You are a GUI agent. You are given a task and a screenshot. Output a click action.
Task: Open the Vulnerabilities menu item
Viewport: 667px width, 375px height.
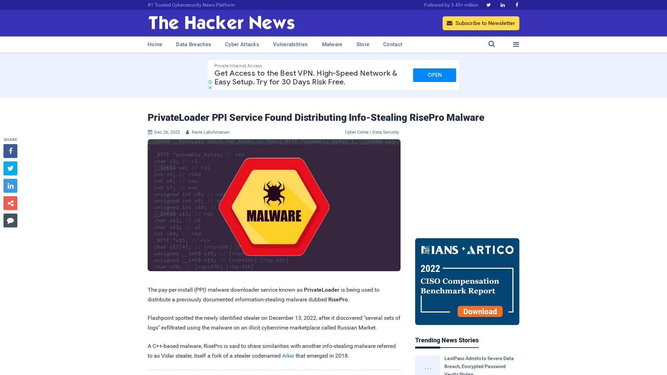[x=290, y=44]
